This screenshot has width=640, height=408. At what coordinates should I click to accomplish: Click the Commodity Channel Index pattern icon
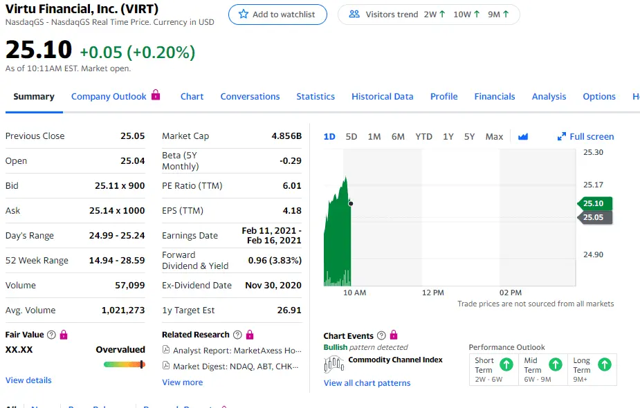pos(334,364)
